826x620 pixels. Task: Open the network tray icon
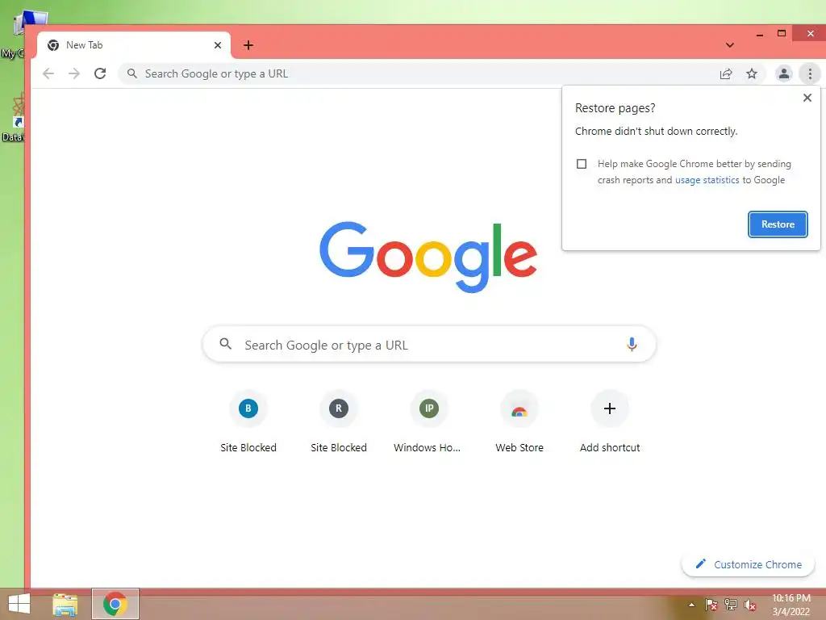point(731,605)
